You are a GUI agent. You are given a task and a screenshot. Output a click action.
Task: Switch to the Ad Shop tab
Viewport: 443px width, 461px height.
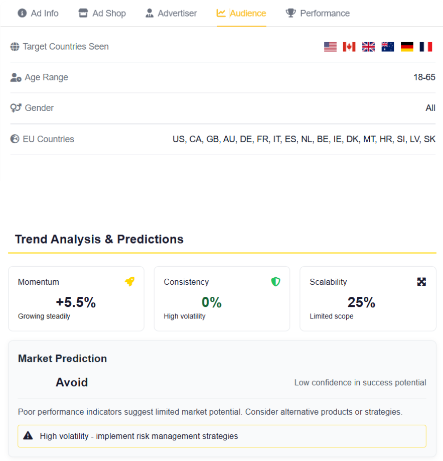[x=102, y=13]
